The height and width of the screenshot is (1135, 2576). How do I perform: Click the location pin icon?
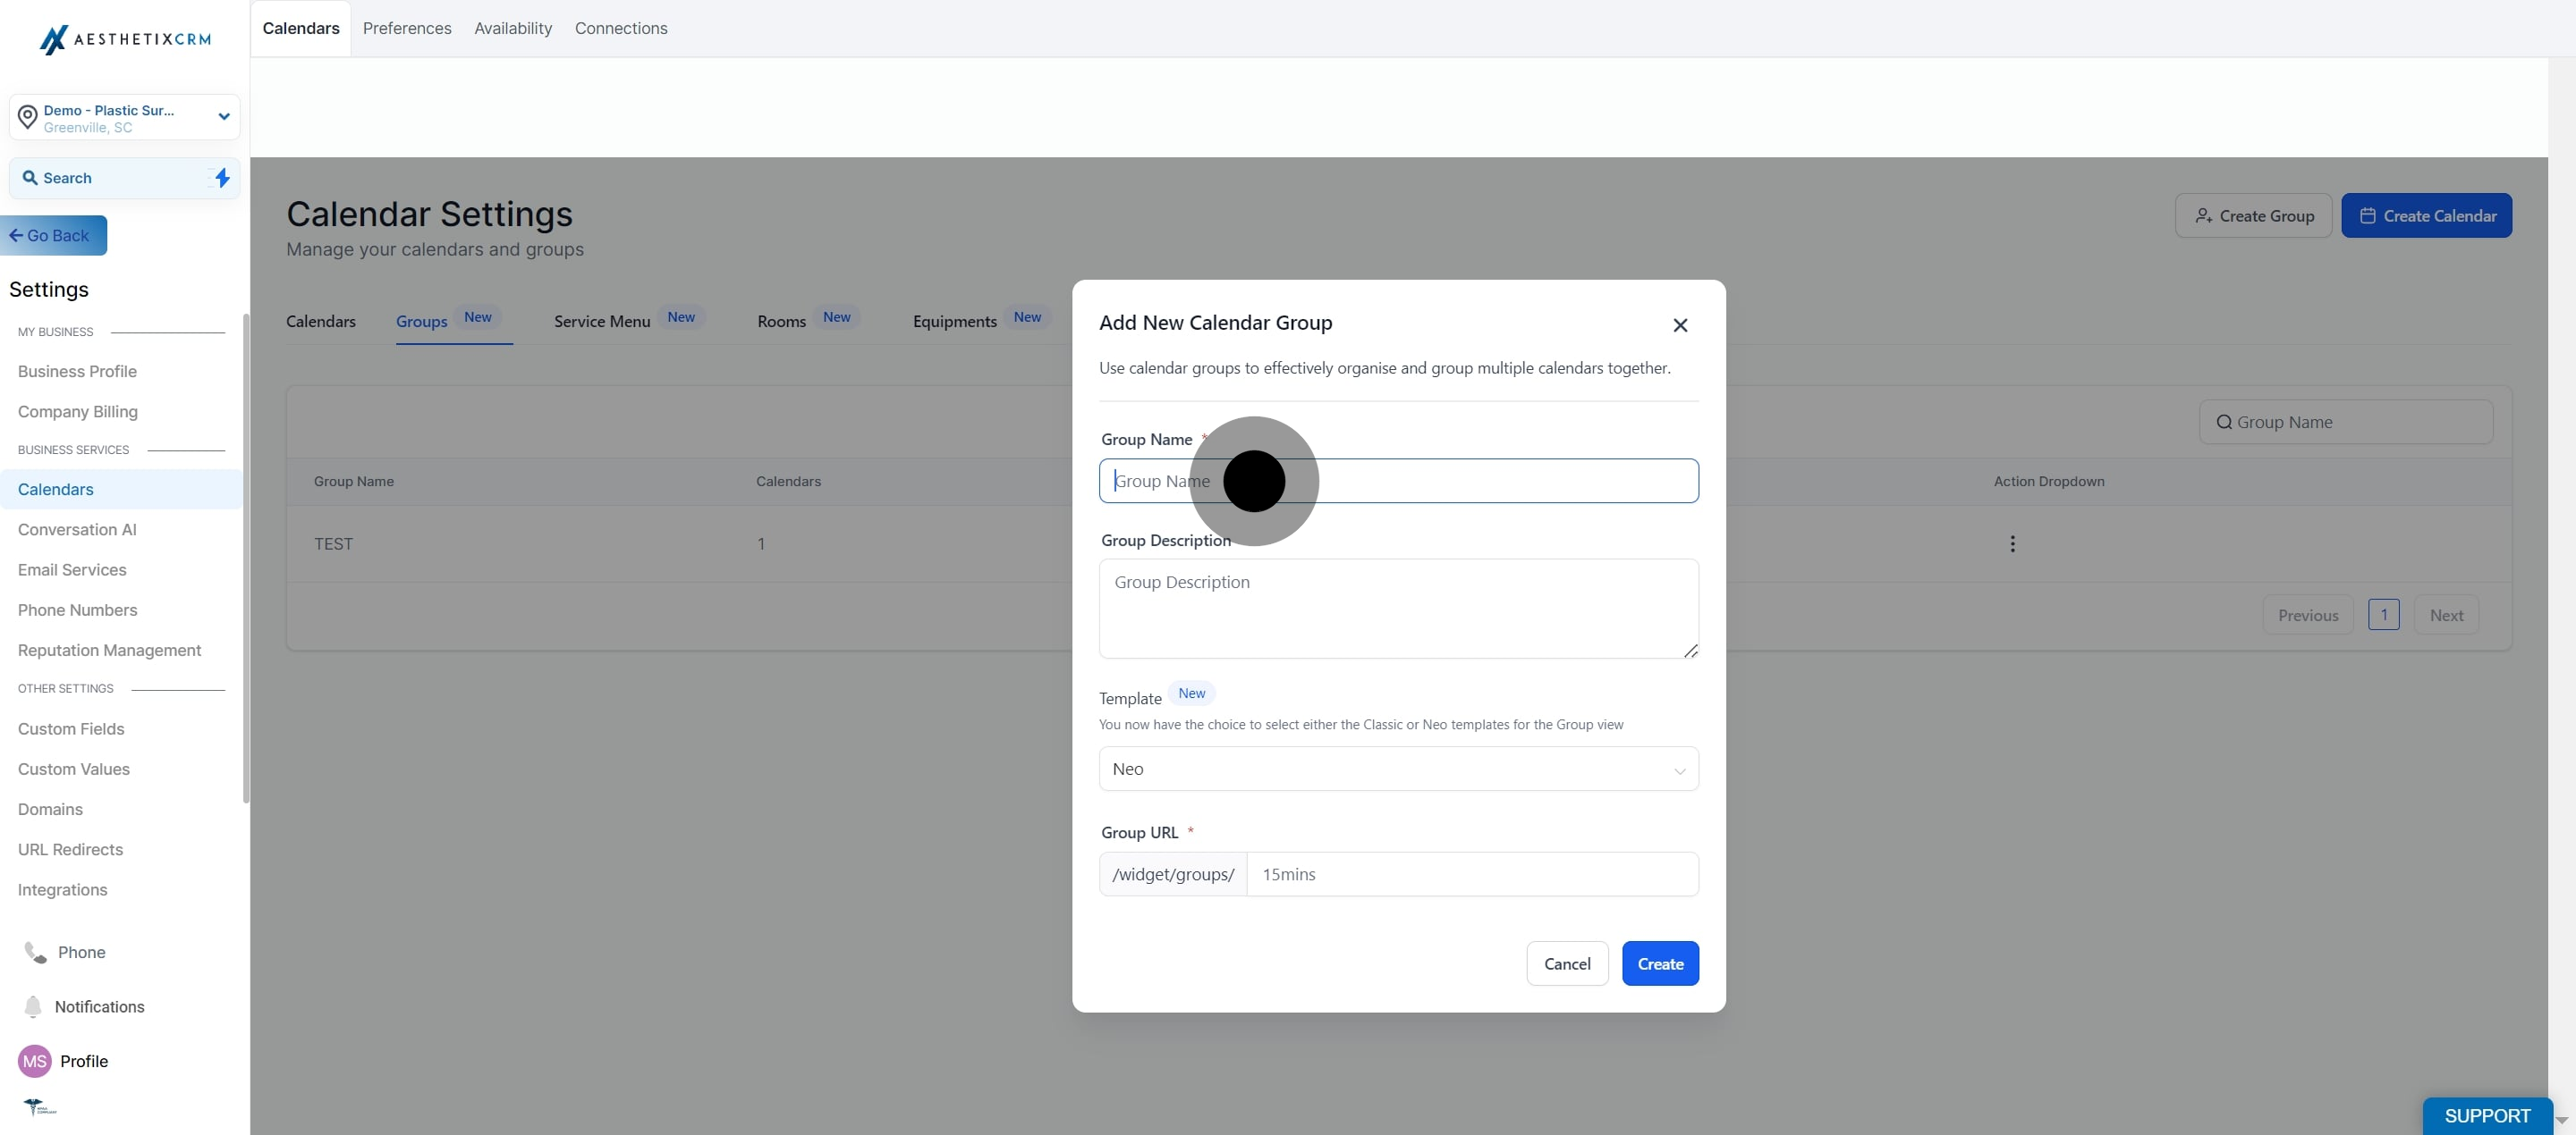point(28,117)
